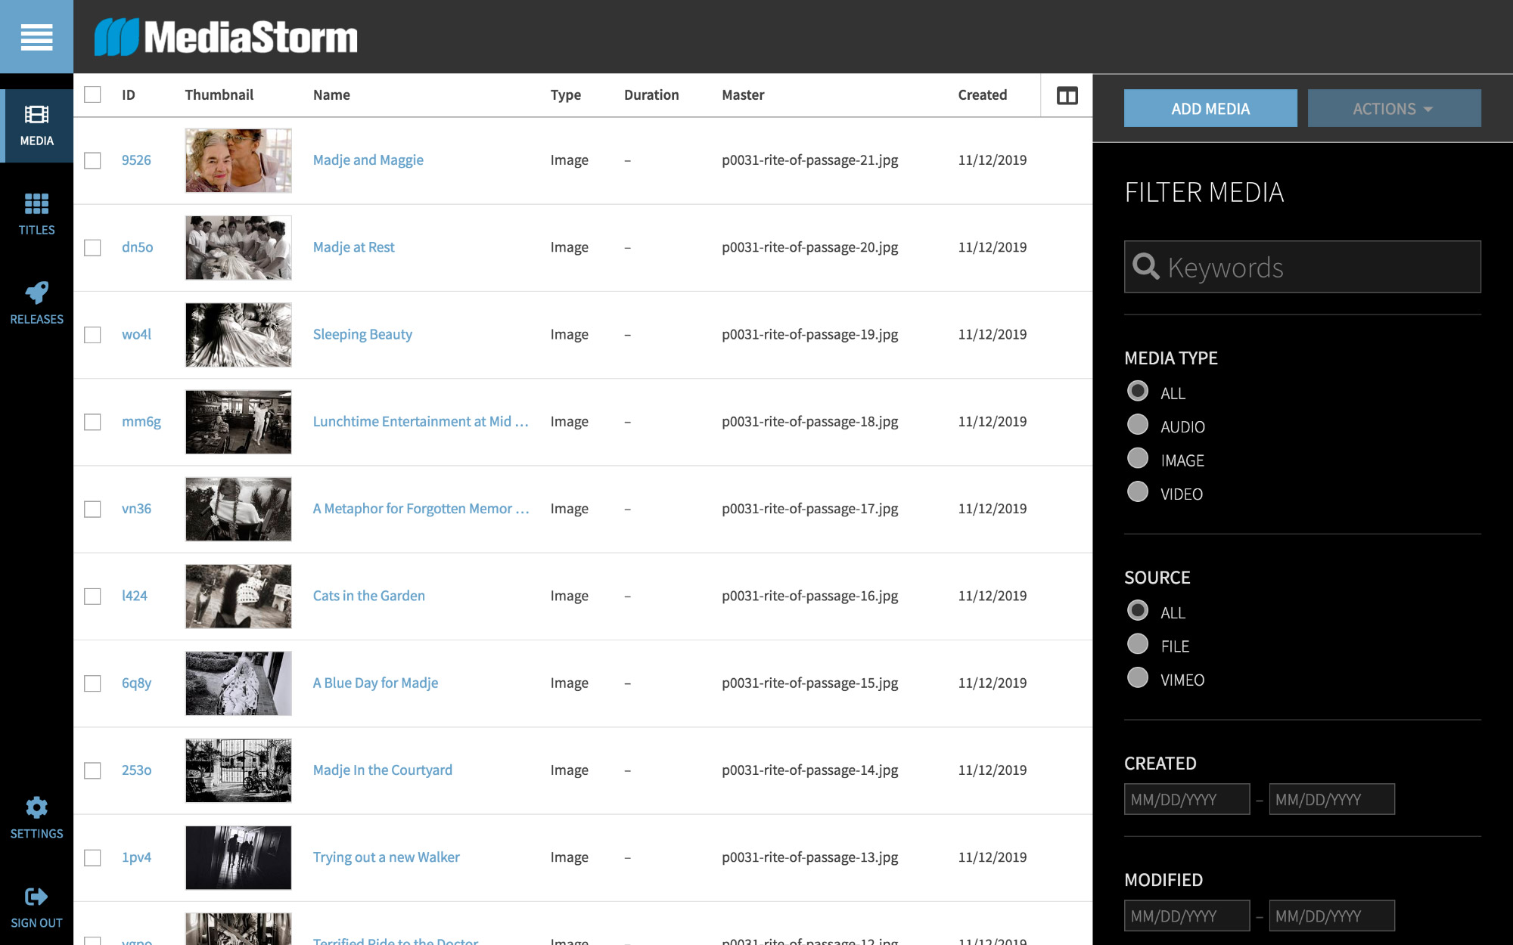Click the Sign Out icon
This screenshot has height=945, width=1513.
pyautogui.click(x=36, y=907)
